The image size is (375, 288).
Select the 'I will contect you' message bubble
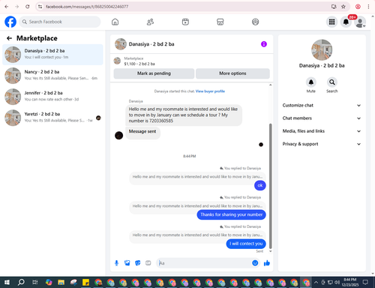pos(246,244)
